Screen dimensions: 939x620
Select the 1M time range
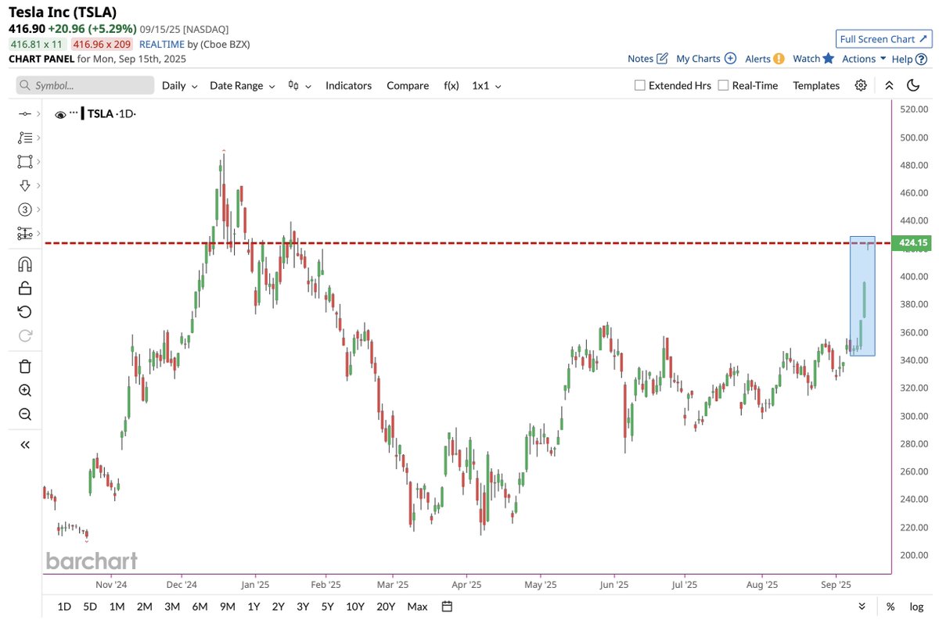click(x=117, y=607)
